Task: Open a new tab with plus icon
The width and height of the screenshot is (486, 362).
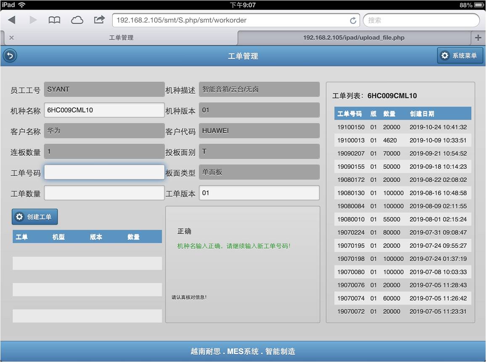Action: click(x=478, y=38)
